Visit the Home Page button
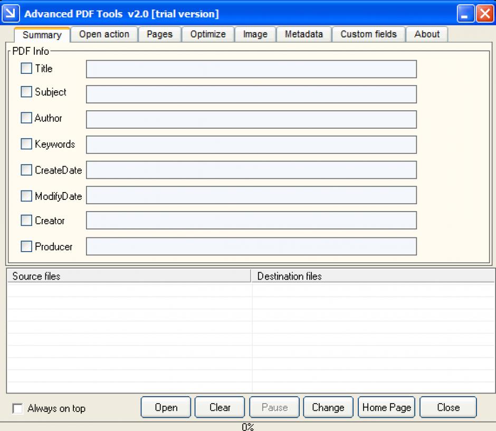Image resolution: width=496 pixels, height=431 pixels. pos(387,407)
